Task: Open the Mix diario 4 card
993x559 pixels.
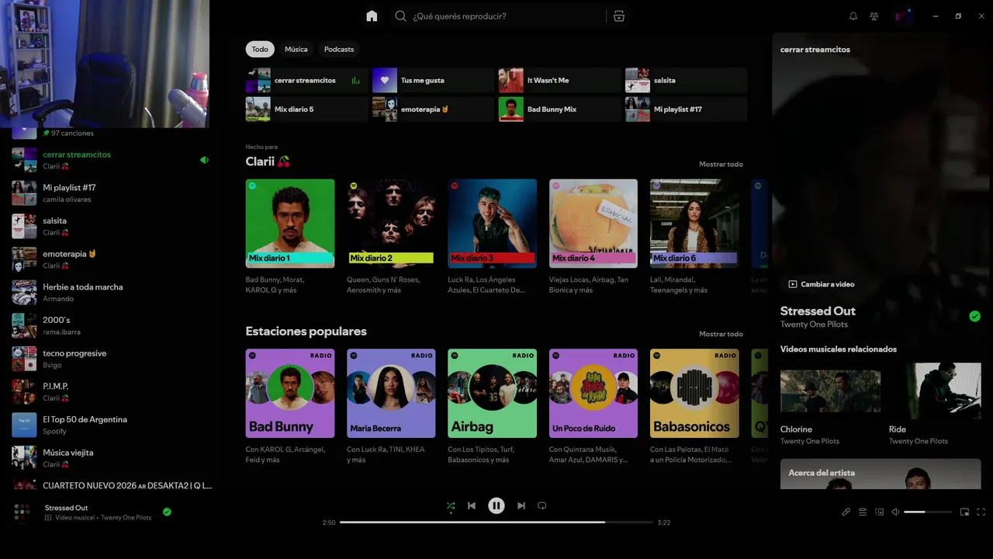Action: (593, 237)
